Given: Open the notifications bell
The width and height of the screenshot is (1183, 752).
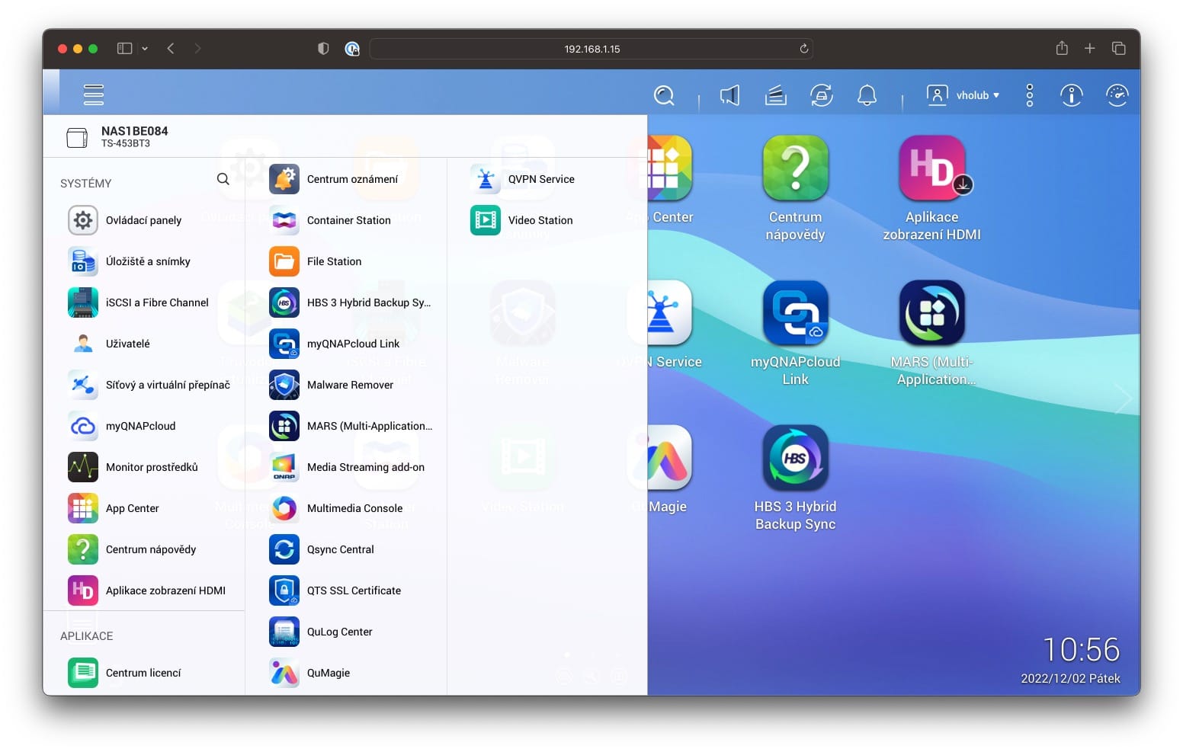Looking at the screenshot, I should pyautogui.click(x=867, y=95).
